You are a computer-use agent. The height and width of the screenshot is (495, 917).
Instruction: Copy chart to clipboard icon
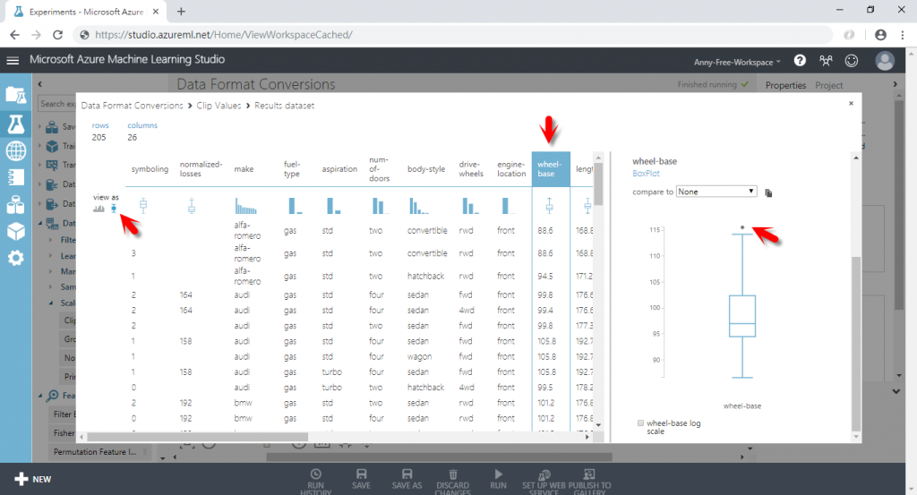[x=768, y=192]
